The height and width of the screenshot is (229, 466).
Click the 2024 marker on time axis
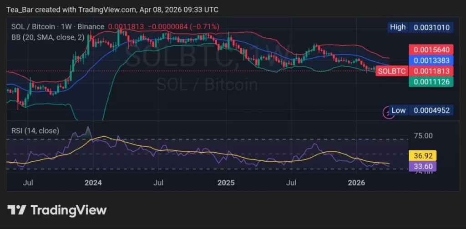click(x=92, y=183)
